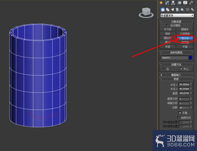This screenshot has width=197, height=151.
Task: Click the 半径 1 value field
Action: (x=184, y=84)
